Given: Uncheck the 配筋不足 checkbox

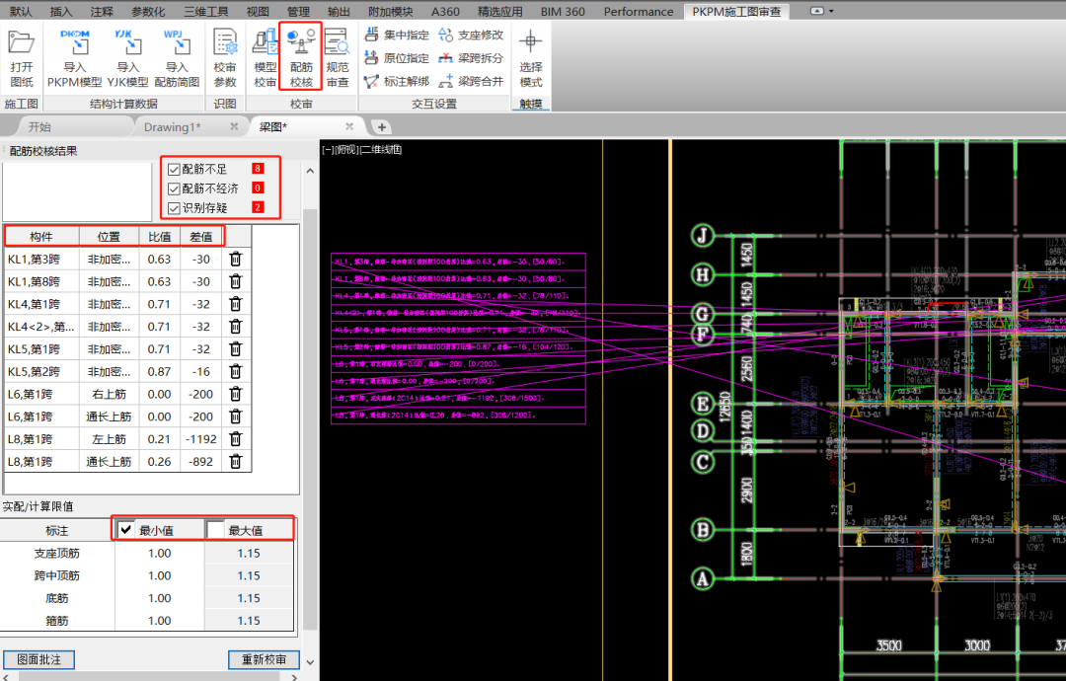Looking at the screenshot, I should (175, 170).
